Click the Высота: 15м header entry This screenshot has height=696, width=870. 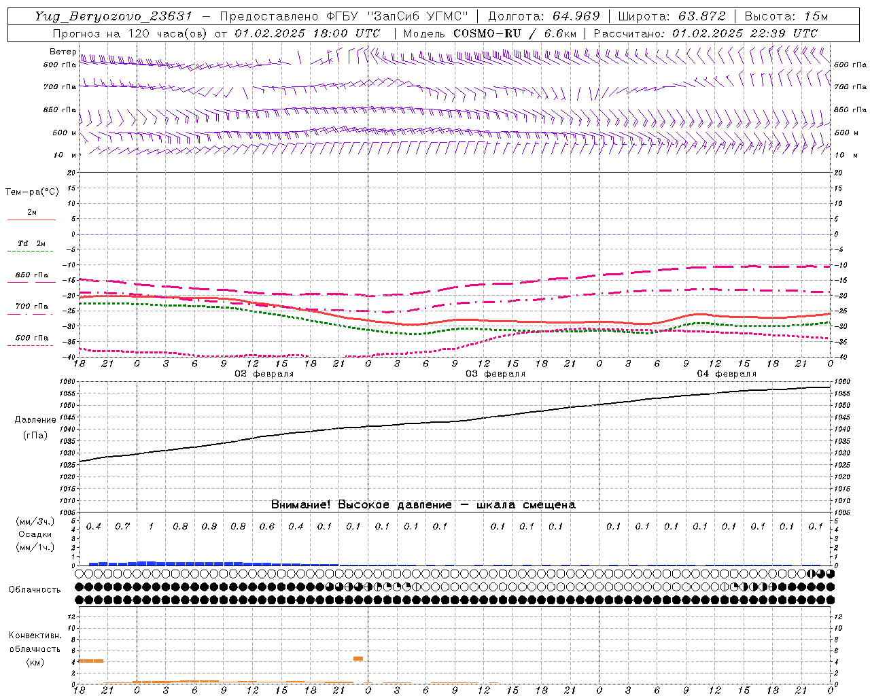tap(786, 16)
